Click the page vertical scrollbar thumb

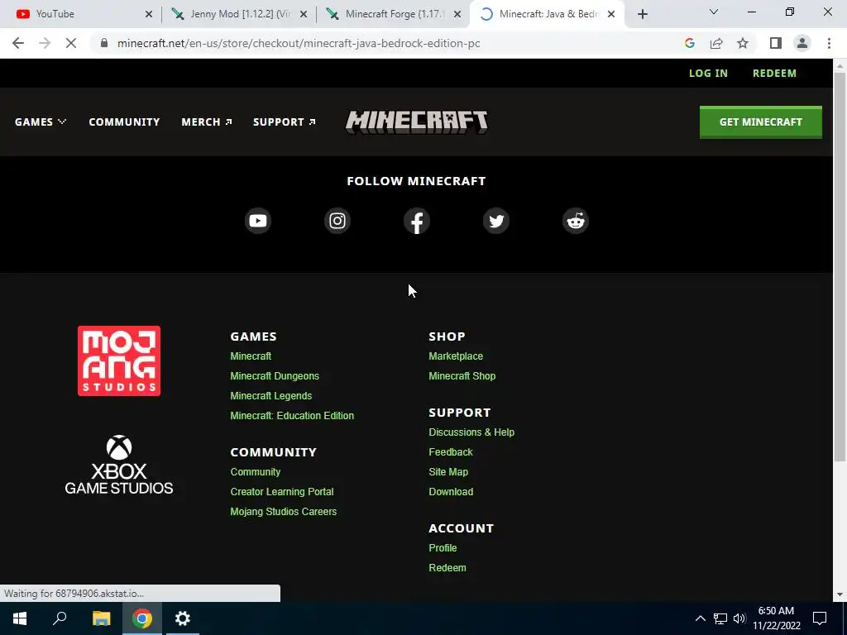pyautogui.click(x=840, y=266)
